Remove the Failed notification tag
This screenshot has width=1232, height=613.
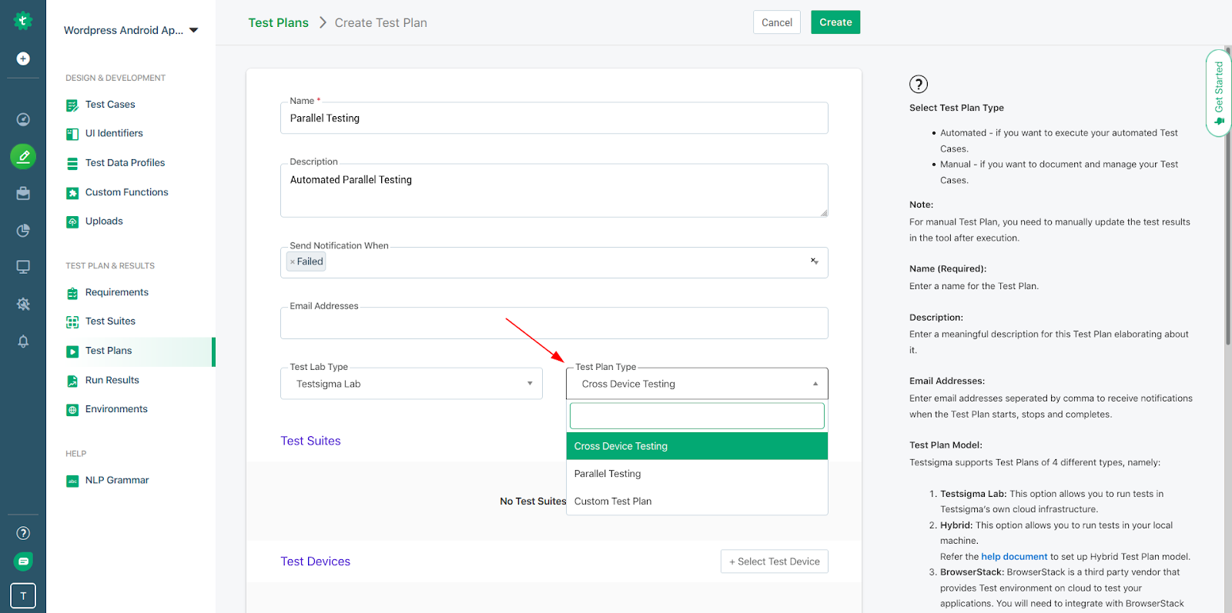pyautogui.click(x=293, y=262)
